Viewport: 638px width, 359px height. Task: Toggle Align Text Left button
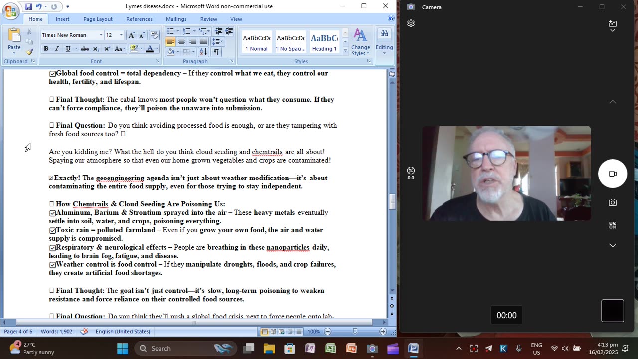170,42
